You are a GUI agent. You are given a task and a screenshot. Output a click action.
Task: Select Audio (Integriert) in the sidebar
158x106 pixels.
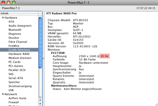20,26
